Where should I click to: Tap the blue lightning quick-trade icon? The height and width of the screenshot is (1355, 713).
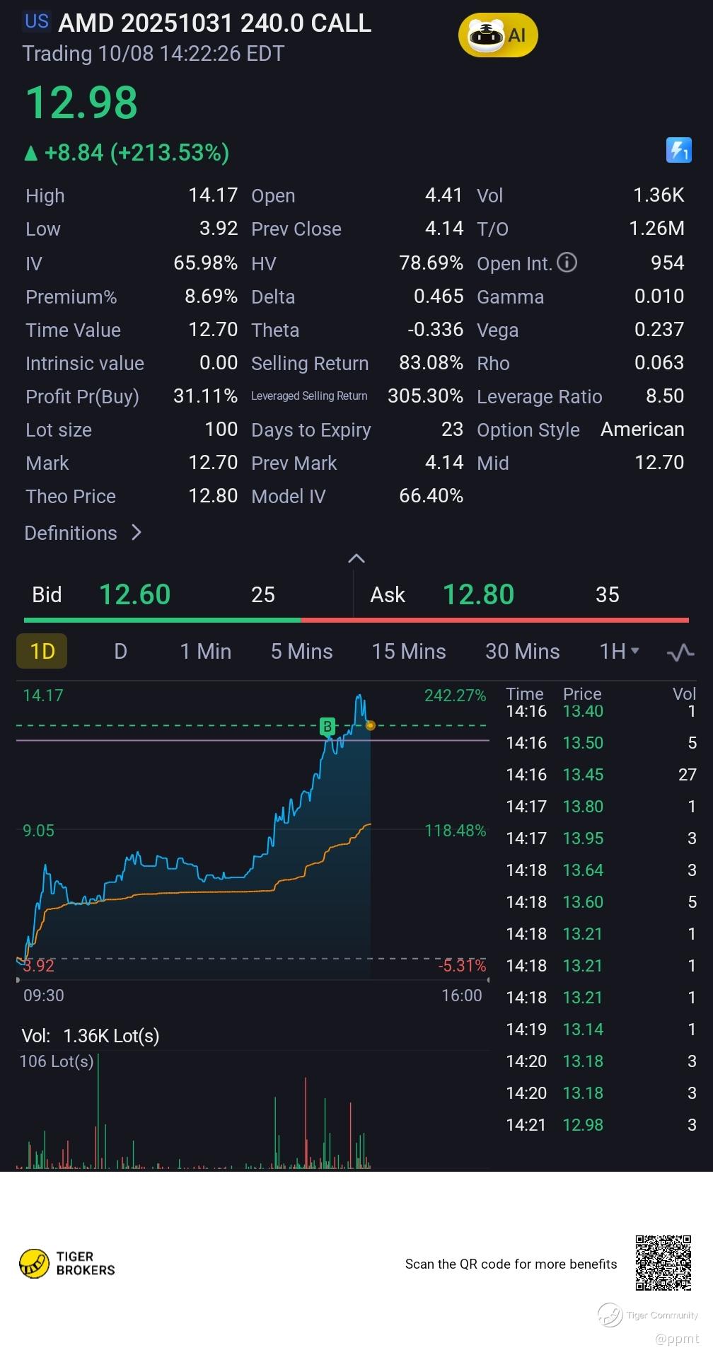(x=679, y=150)
